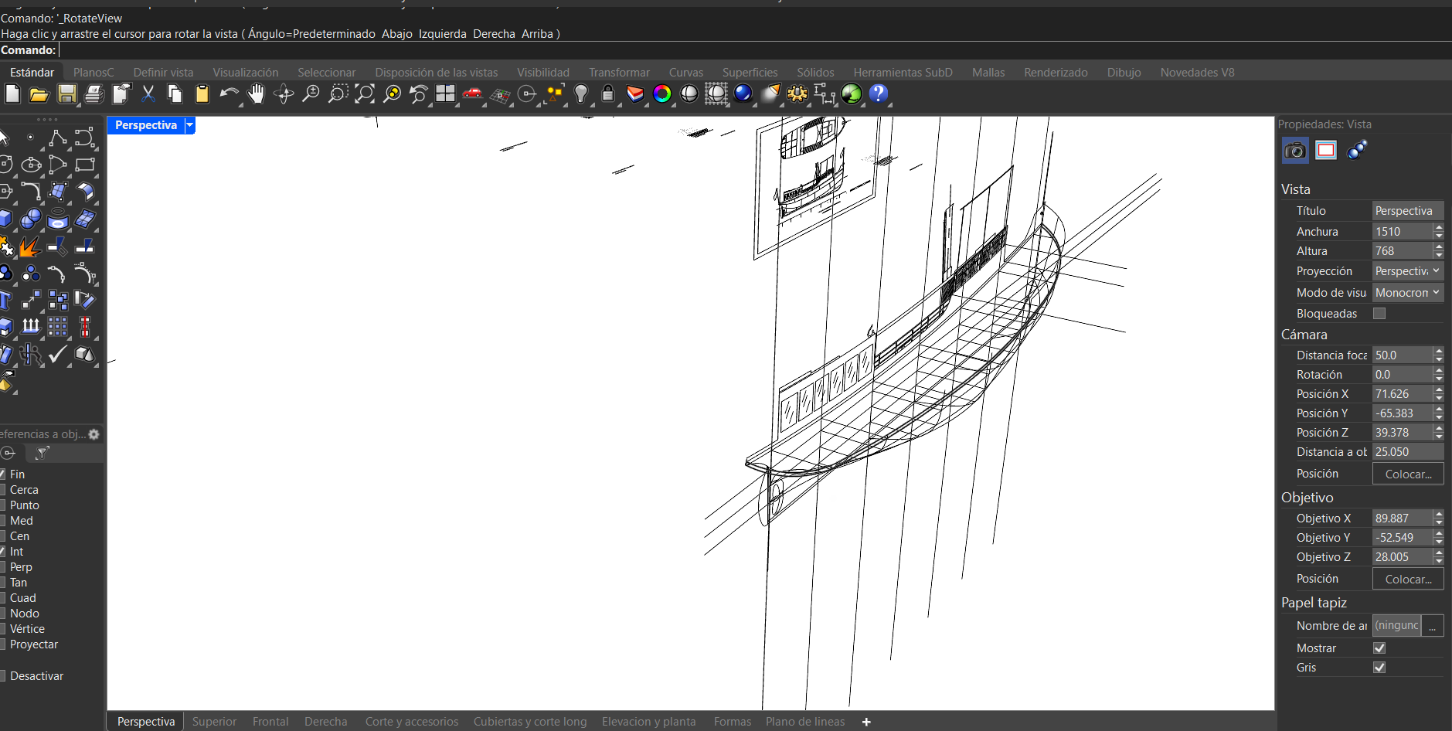Toggle the Bloqueadas checkbox
Viewport: 1452px width, 731px height.
pyautogui.click(x=1379, y=314)
